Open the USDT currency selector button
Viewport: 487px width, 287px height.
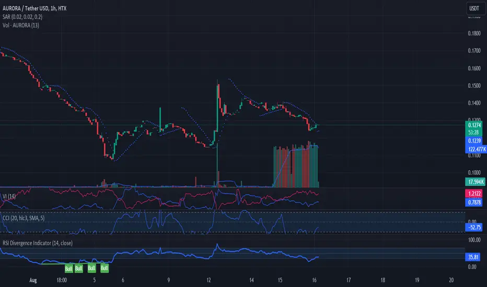(474, 8)
